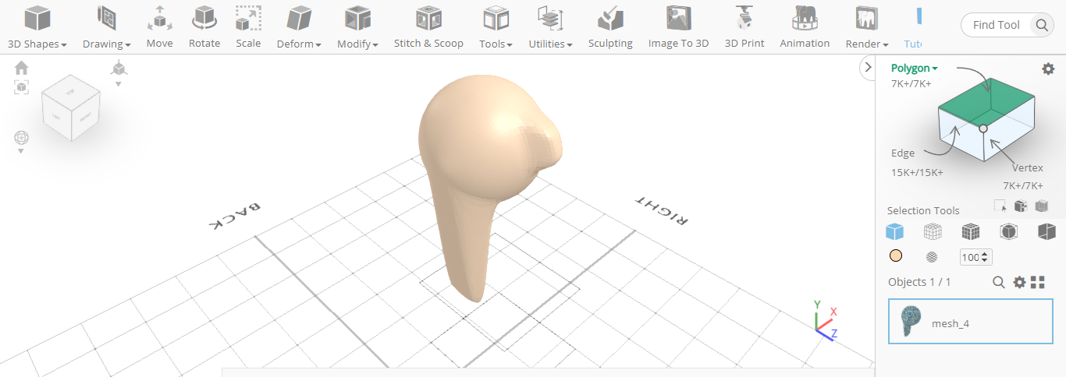Click the magnifier icon in Find Tool
1066x377 pixels.
coord(1043,25)
